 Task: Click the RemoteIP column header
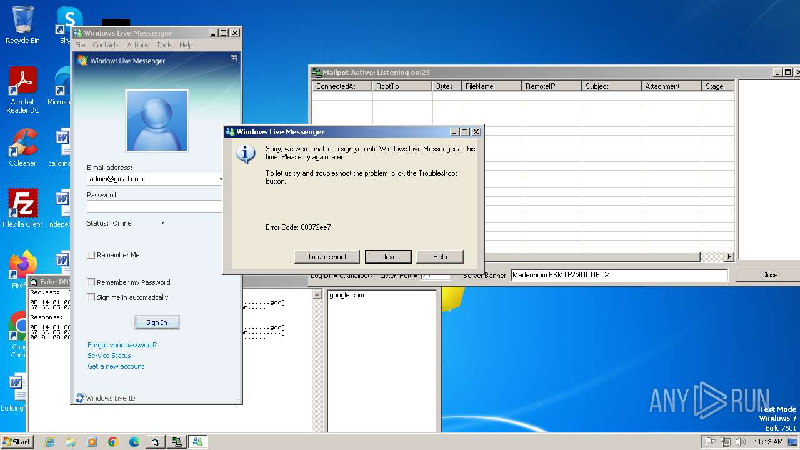pos(552,86)
